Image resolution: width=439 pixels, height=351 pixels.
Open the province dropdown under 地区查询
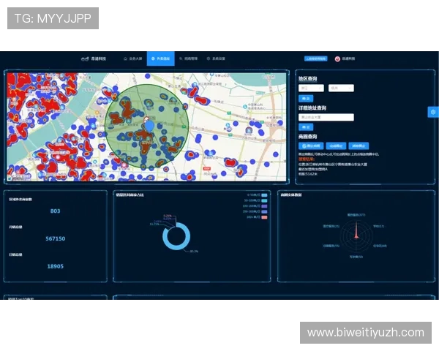tap(311, 88)
